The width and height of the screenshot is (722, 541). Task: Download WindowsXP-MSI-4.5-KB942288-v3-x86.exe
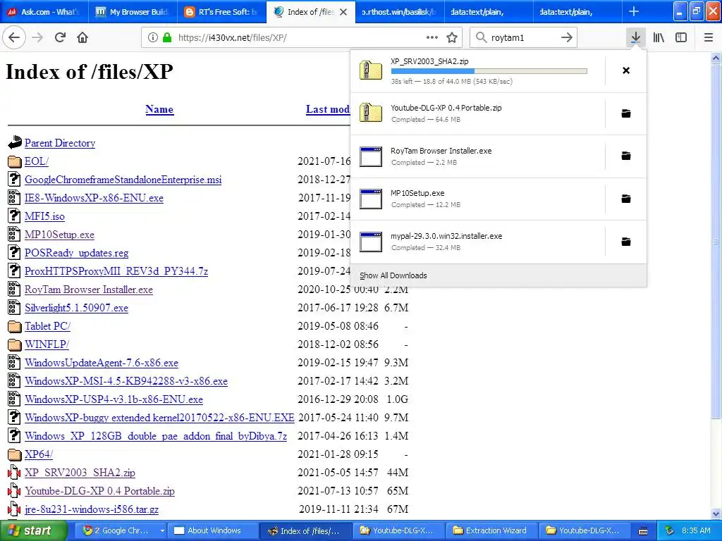[126, 381]
